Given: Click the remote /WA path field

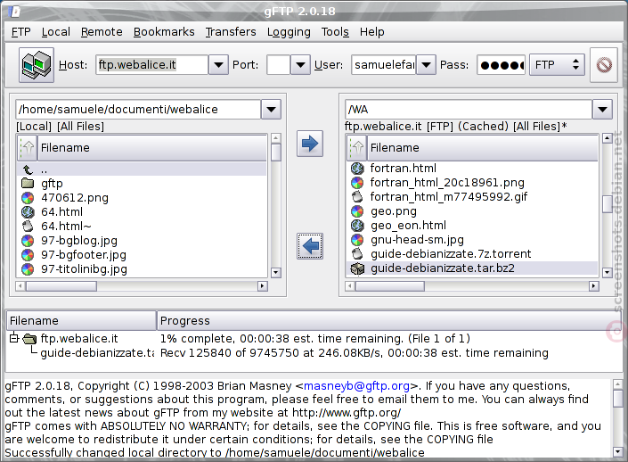Looking at the screenshot, I should pyautogui.click(x=469, y=110).
